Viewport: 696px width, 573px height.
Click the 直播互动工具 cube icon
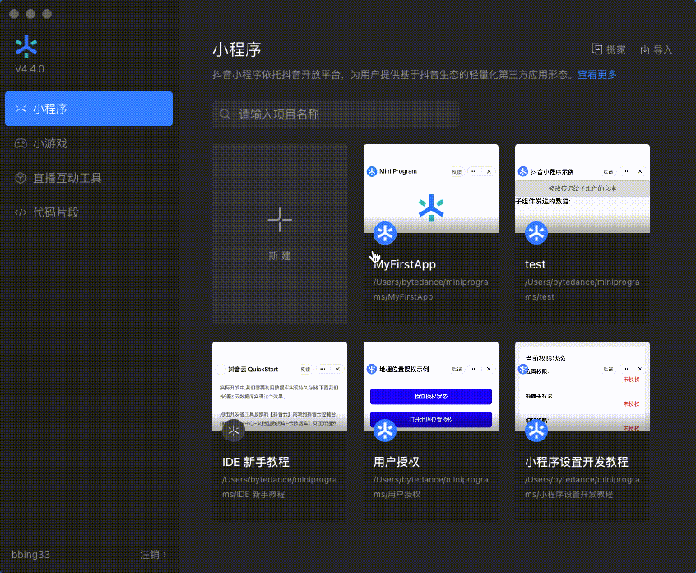click(21, 178)
